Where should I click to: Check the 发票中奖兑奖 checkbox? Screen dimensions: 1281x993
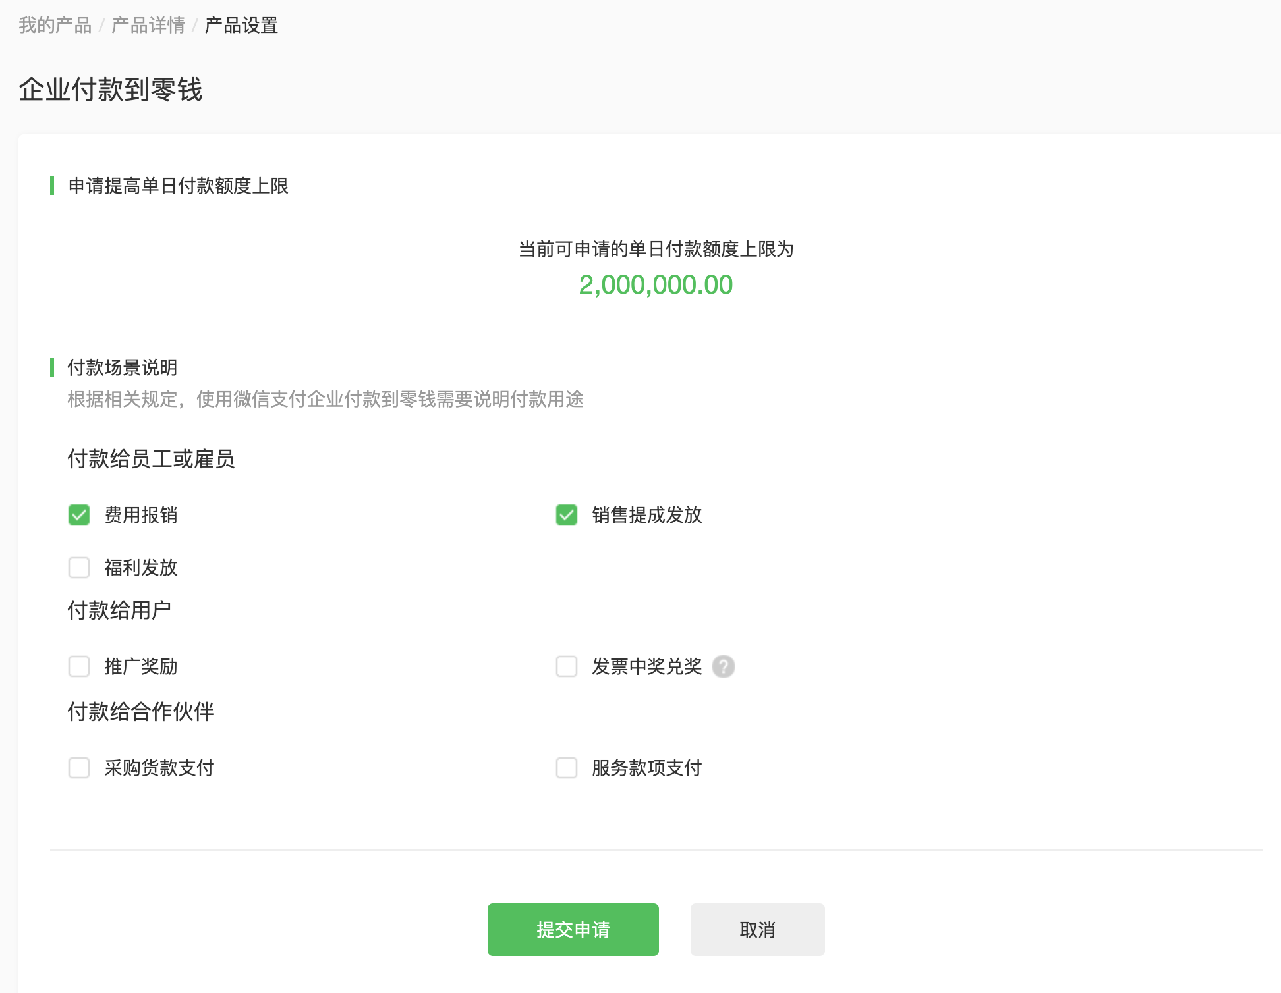[x=567, y=666]
